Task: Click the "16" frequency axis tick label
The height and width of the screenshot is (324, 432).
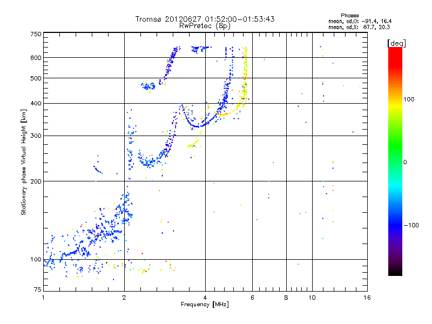Action: click(367, 298)
